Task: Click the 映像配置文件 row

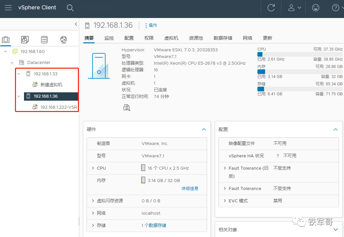Action: coord(279,144)
